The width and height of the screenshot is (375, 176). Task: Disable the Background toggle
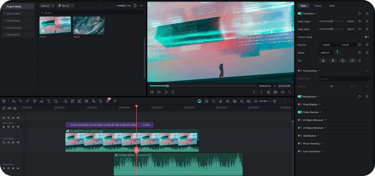pyautogui.click(x=300, y=96)
